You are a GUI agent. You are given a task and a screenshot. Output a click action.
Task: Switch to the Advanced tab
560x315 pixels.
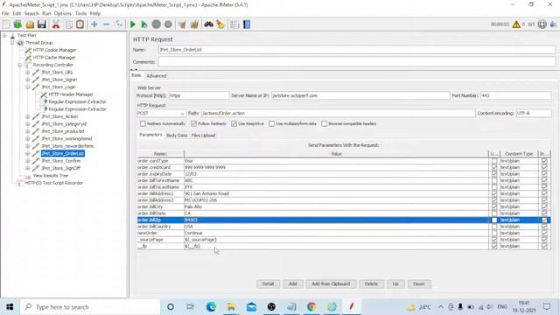coord(157,76)
